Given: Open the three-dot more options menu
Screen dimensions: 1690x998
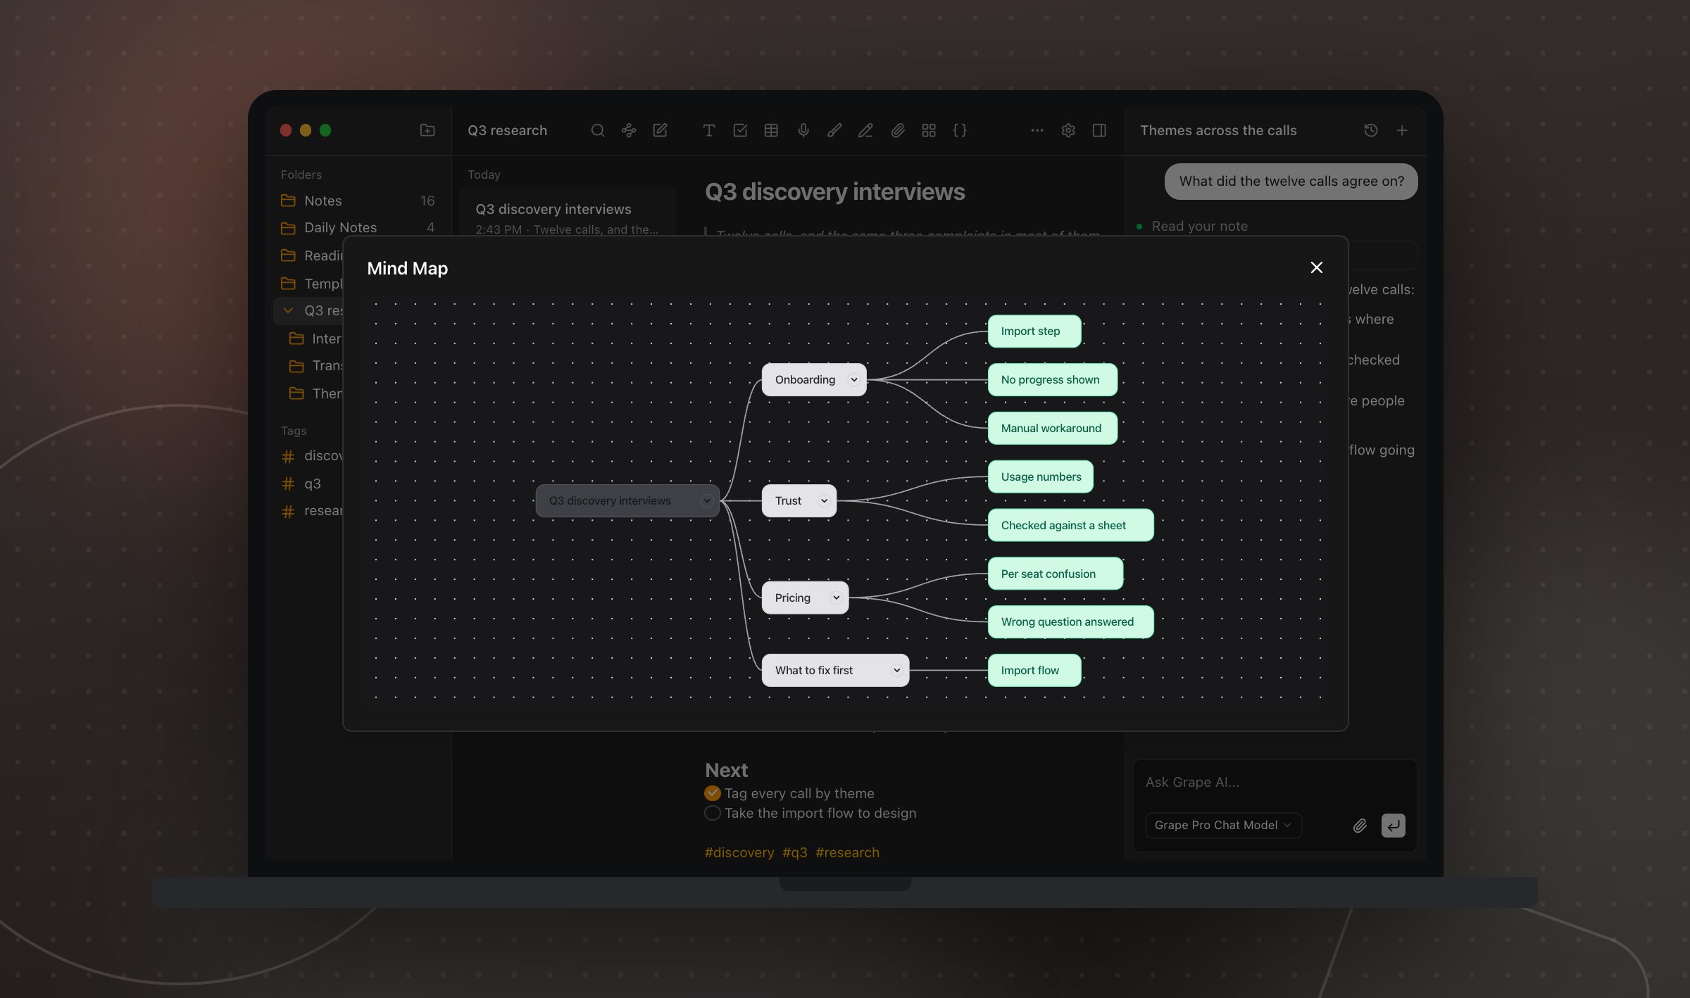Looking at the screenshot, I should [1037, 130].
